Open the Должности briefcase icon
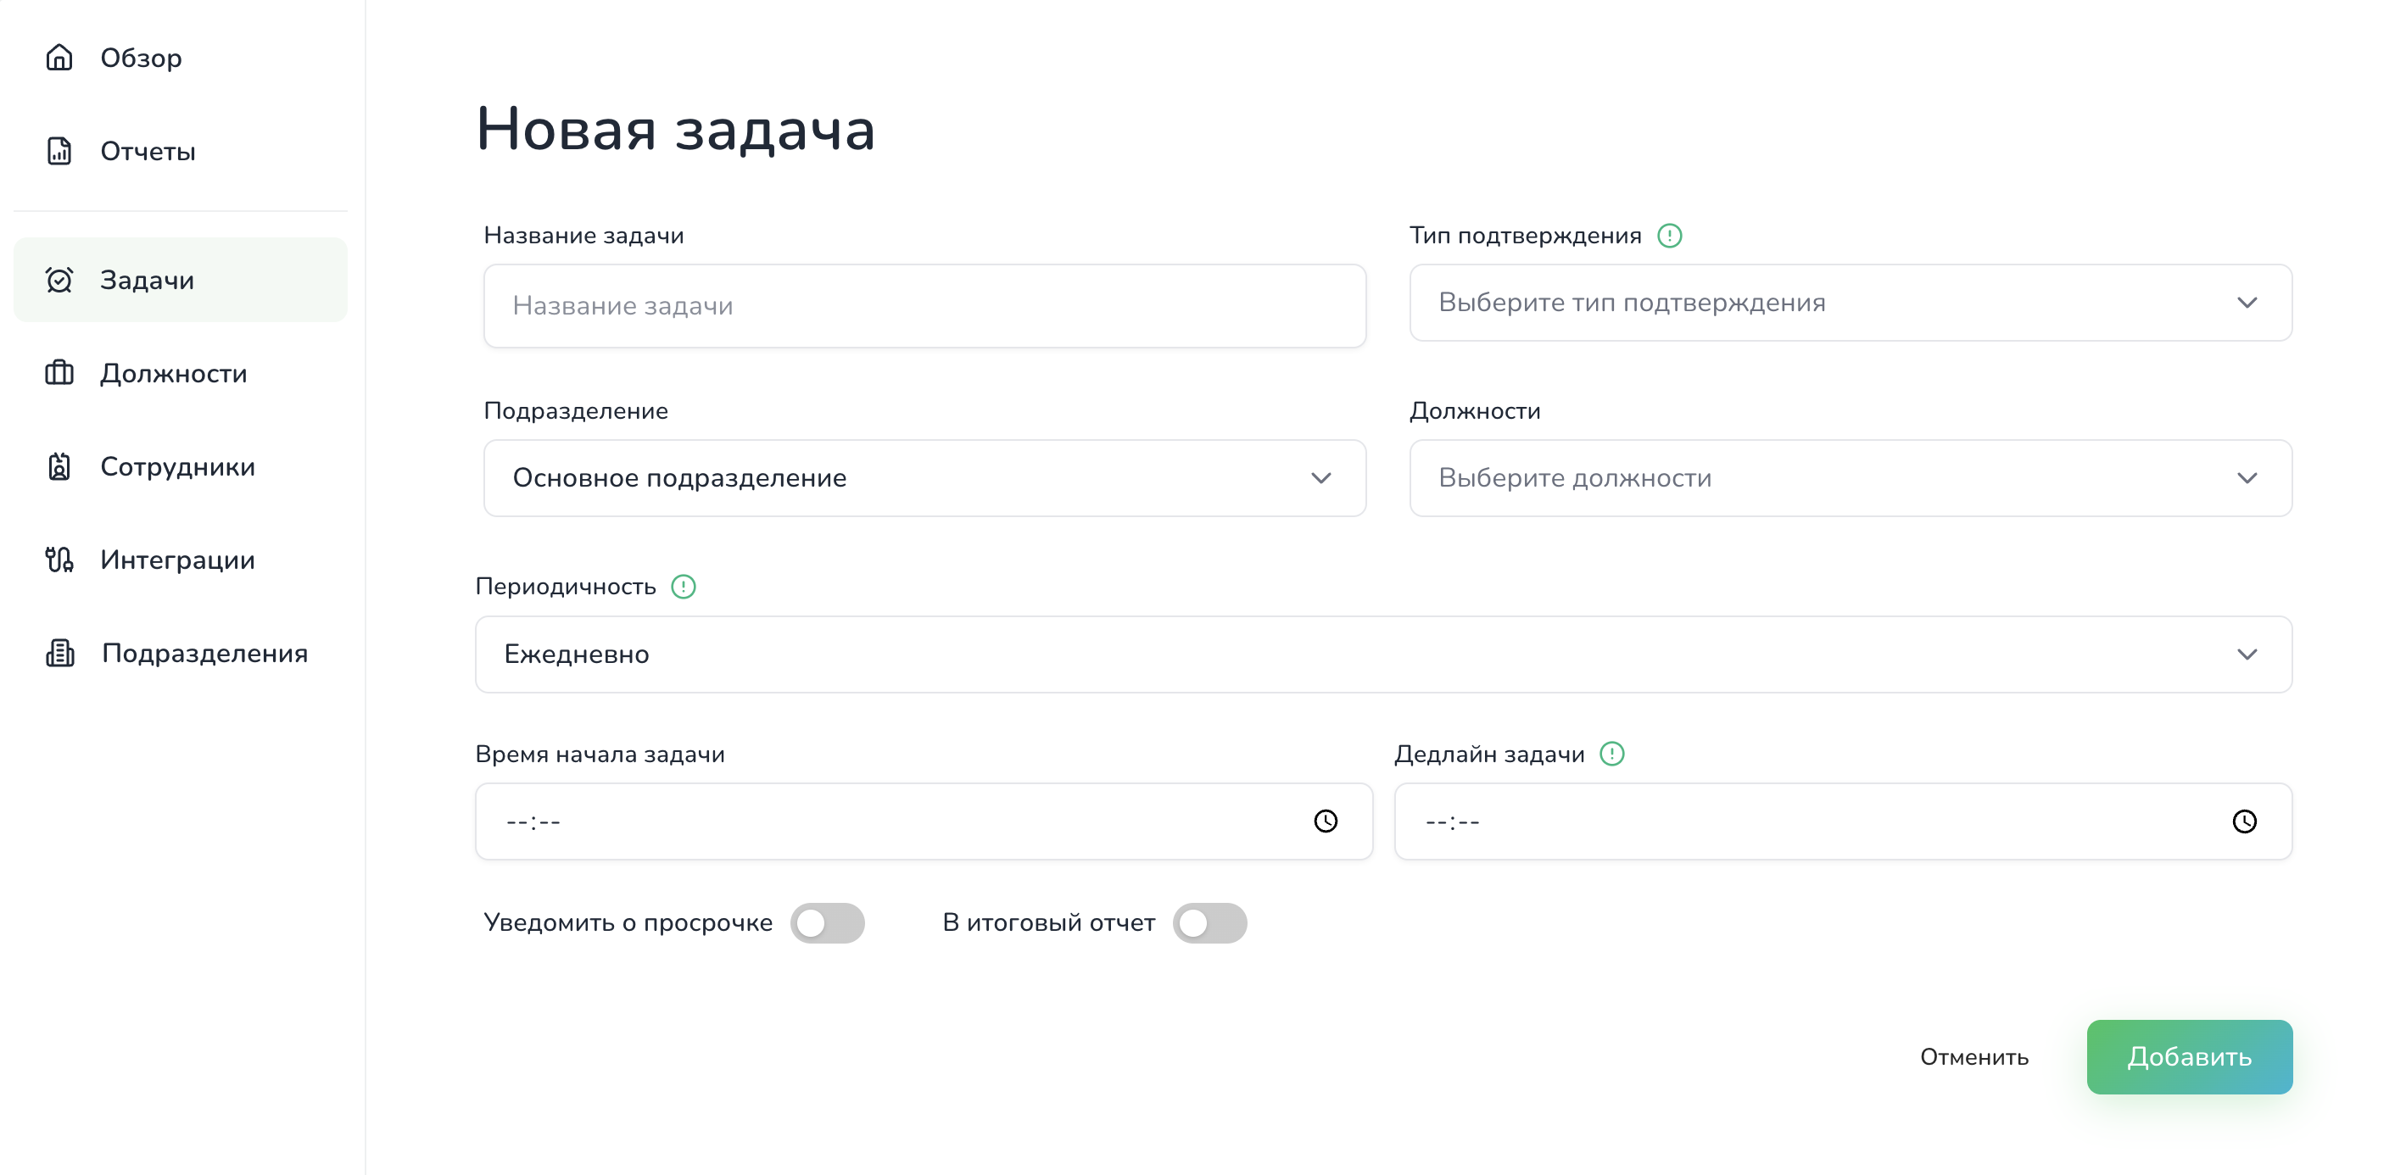2395x1175 pixels. pyautogui.click(x=59, y=373)
